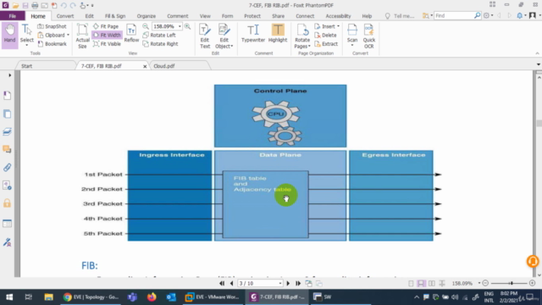This screenshot has height=305, width=542.
Task: Click the status bar zoom in plus
Action: pyautogui.click(x=532, y=283)
